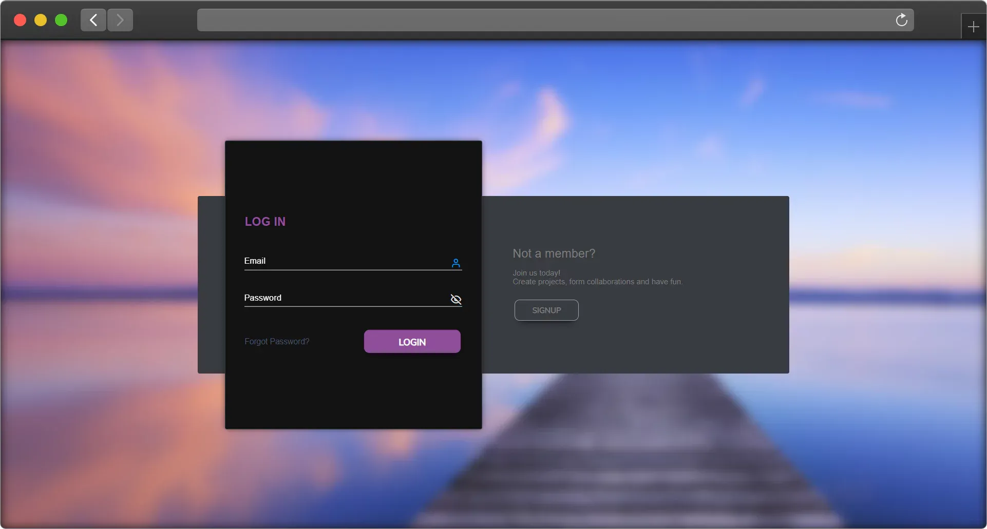
Task: Reload the page with refresh icon
Action: point(901,20)
